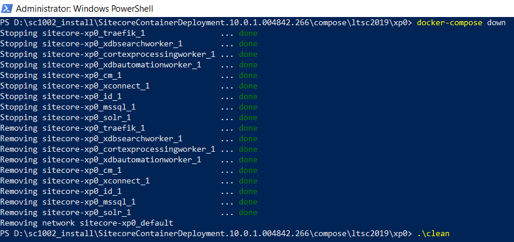Click the Stopping sitecore-xp0_cm_1 line
Image resolution: width=514 pixels, height=242 pixels.
click(x=61, y=76)
